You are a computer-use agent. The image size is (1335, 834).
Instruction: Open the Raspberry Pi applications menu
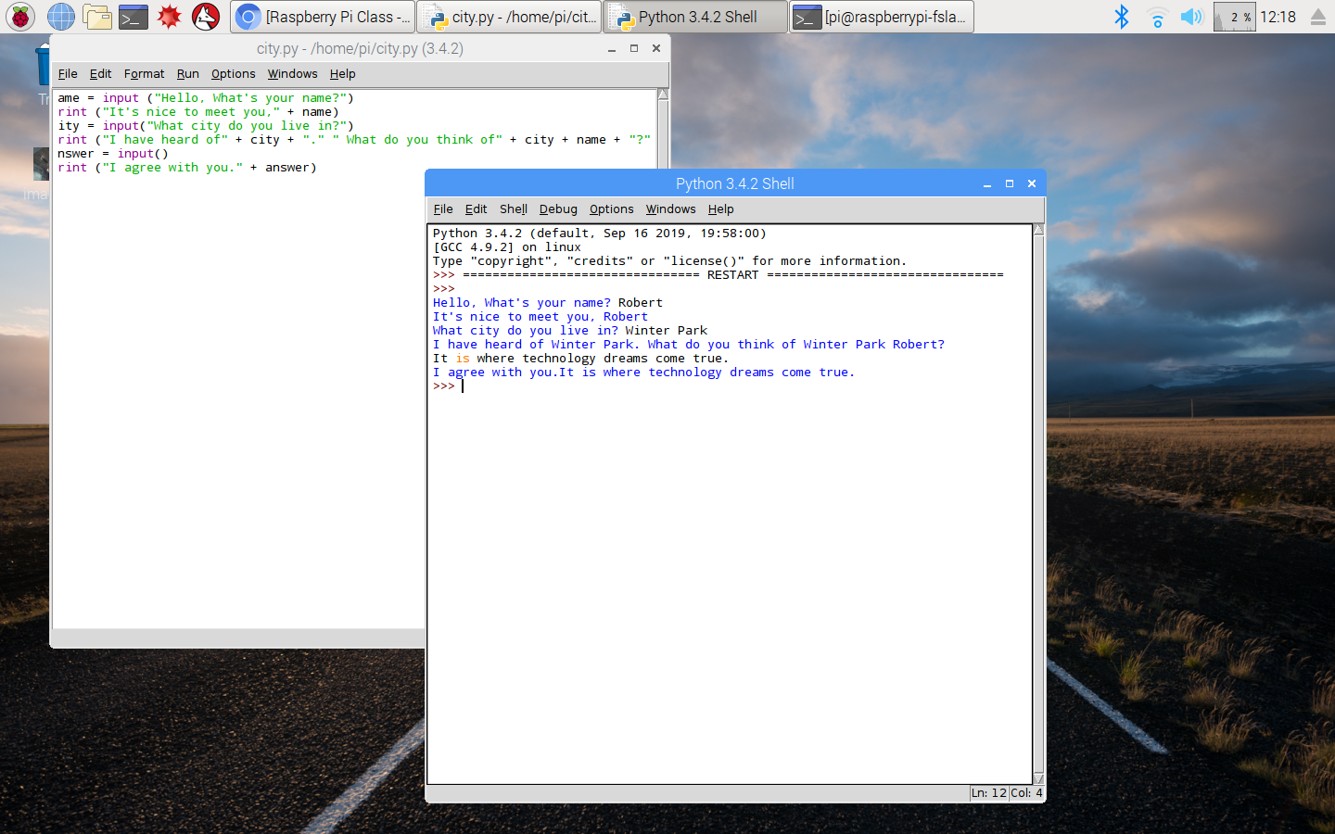coord(19,16)
